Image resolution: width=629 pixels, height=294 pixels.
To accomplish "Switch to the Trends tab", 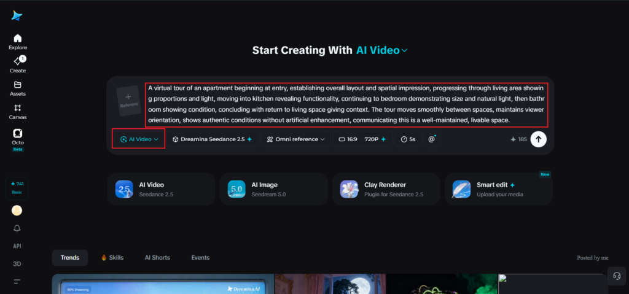I will [x=70, y=258].
